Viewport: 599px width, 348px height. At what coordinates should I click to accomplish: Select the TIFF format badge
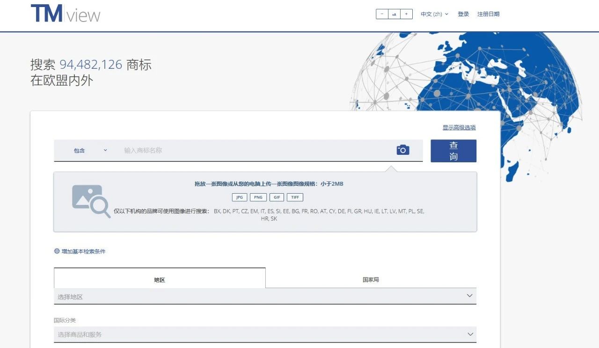pyautogui.click(x=295, y=197)
